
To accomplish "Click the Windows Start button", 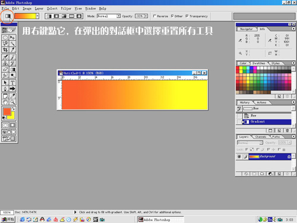I will pos(8,219).
